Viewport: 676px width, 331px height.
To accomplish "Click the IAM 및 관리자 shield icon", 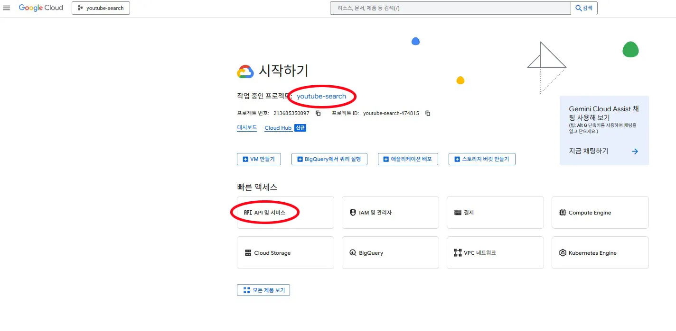I will (352, 212).
